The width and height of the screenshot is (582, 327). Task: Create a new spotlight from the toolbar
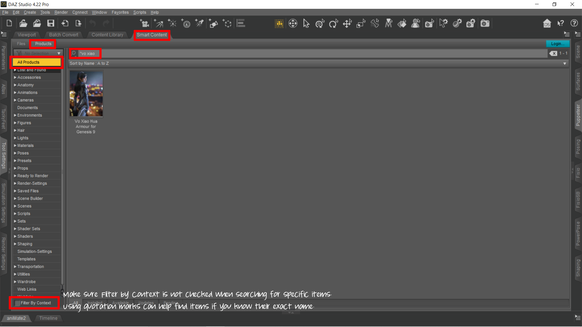tap(200, 23)
